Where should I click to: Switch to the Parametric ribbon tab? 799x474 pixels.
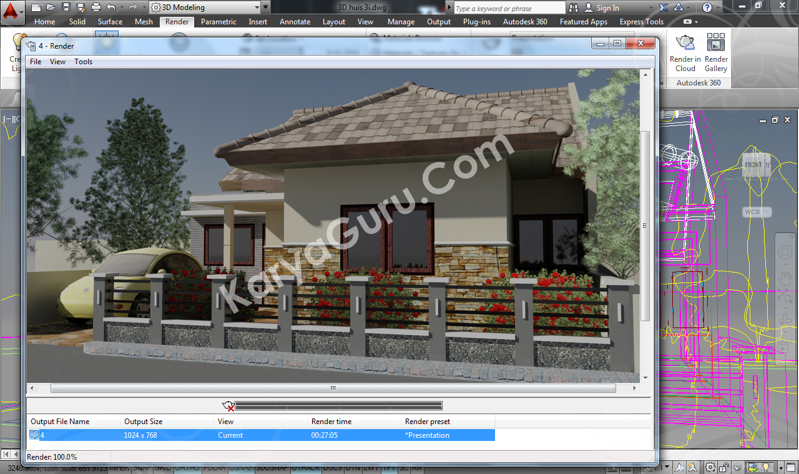click(x=218, y=22)
